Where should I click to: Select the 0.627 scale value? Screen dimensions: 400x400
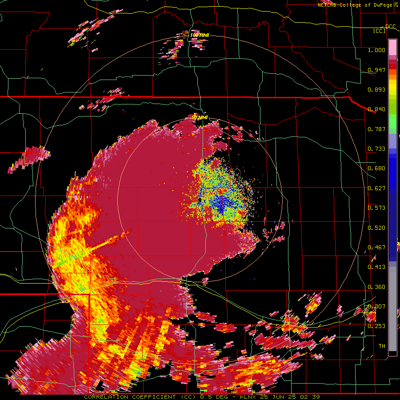click(376, 188)
